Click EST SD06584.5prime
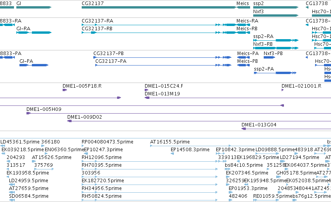Image resolution: width=331 pixels, height=202 pixels. 28,196
